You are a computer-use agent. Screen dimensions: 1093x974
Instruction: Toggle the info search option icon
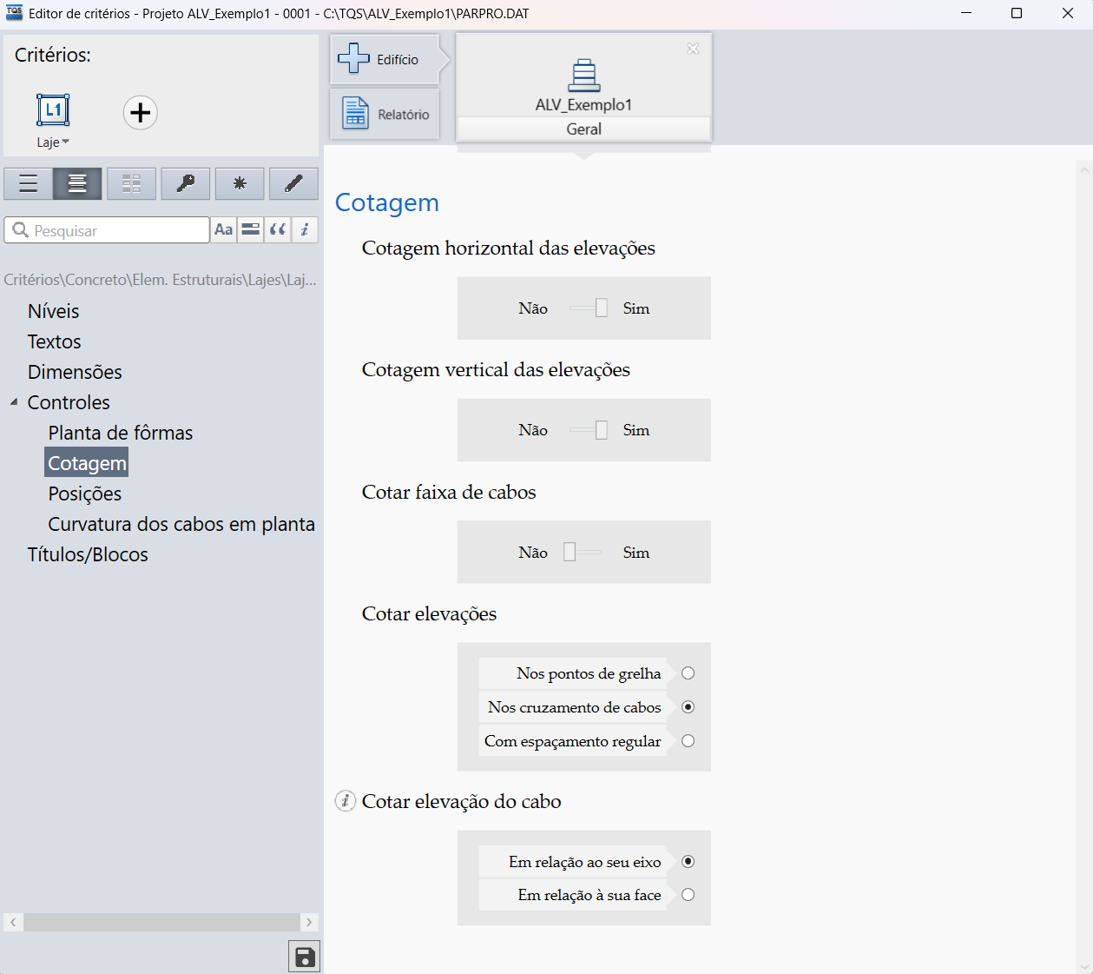pyautogui.click(x=305, y=230)
